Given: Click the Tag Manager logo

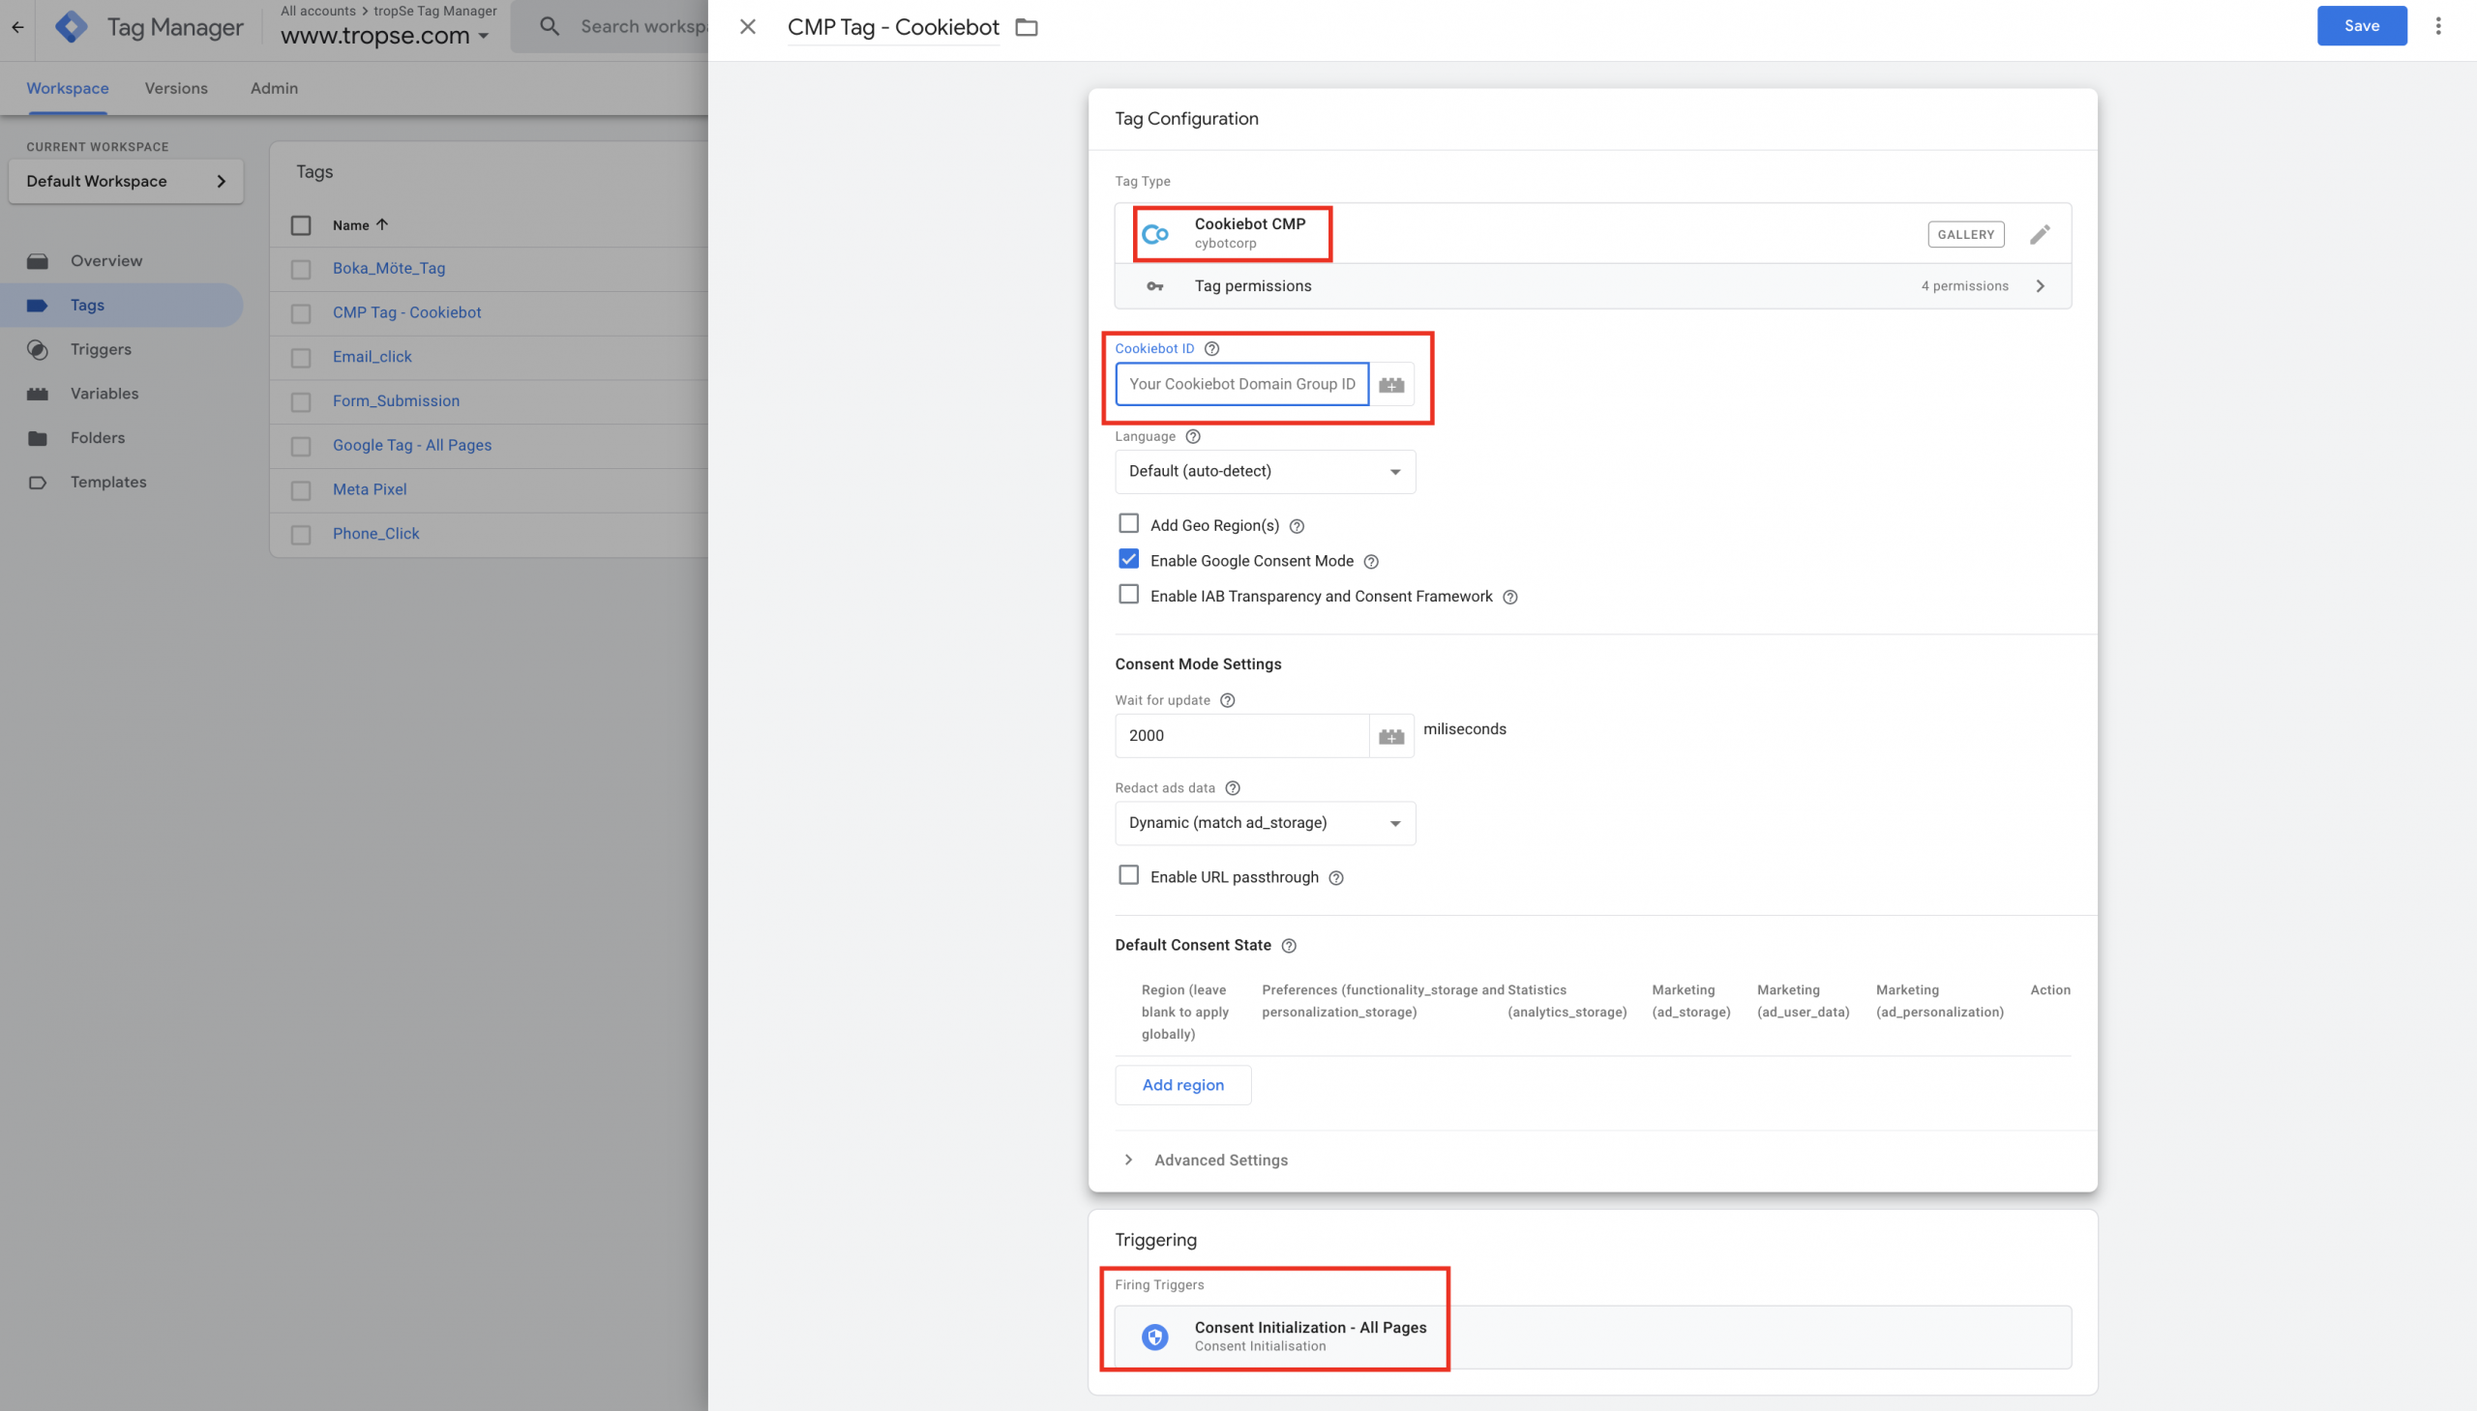Looking at the screenshot, I should (71, 27).
